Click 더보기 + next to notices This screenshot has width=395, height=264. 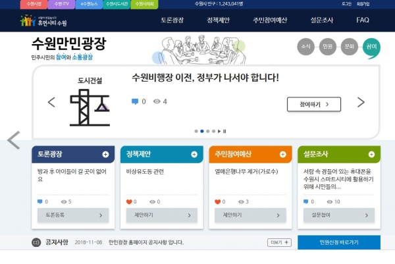click(279, 242)
